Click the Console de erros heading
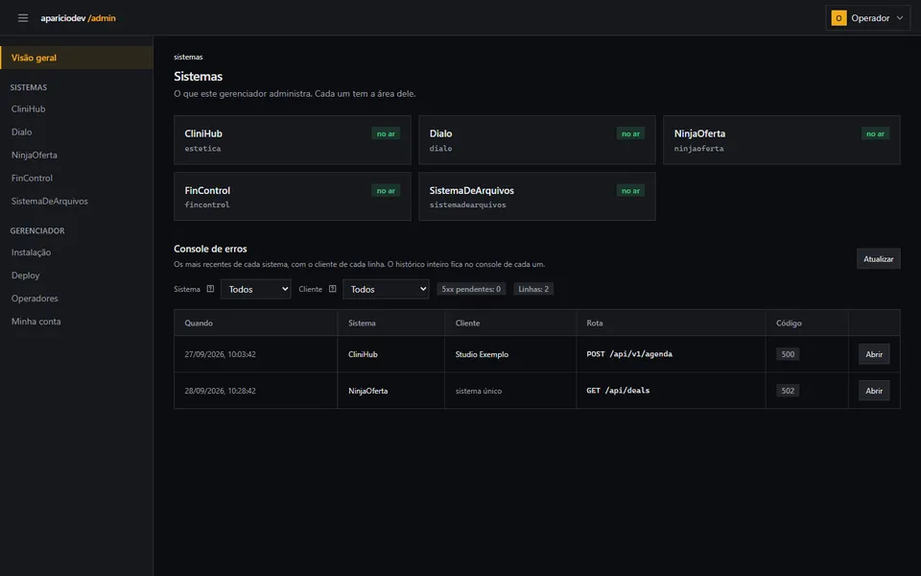The width and height of the screenshot is (921, 576). tap(210, 249)
